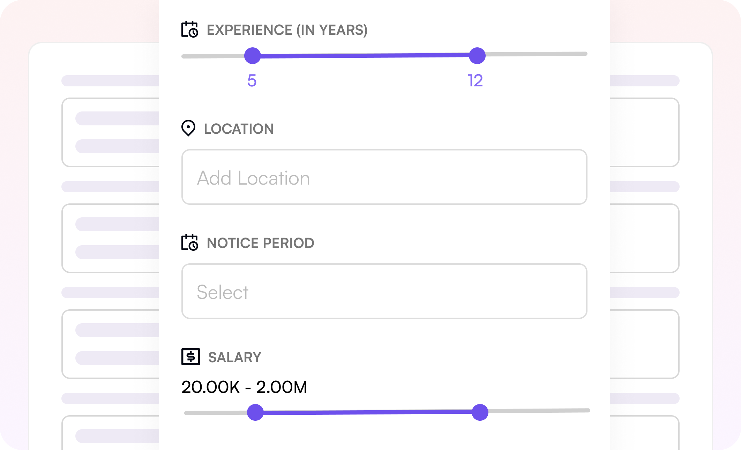Click the Salary slider maximum handle
741x450 pixels.
480,412
